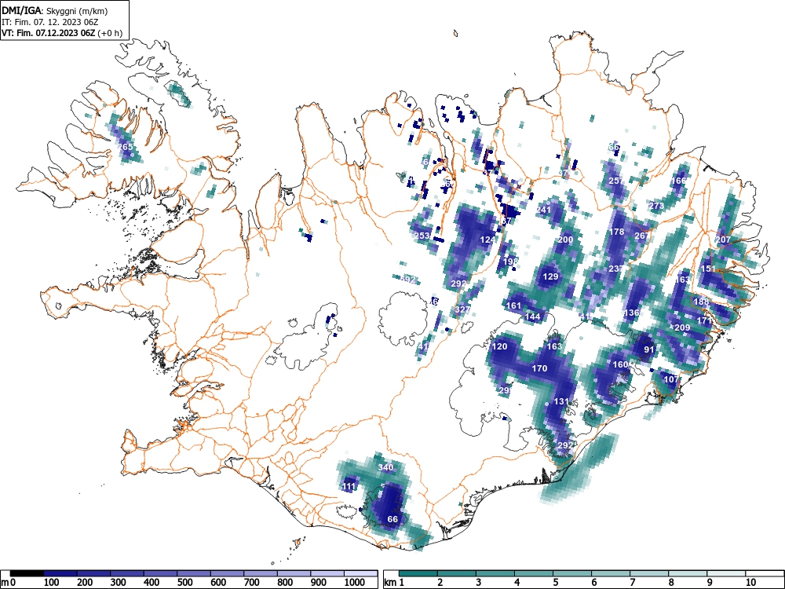This screenshot has width=785, height=589.
Task: Click the visibility value 209 on the map
Action: (682, 327)
